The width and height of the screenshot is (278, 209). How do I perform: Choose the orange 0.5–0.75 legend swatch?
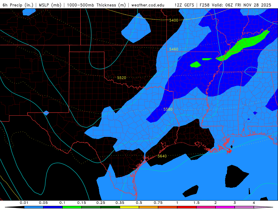click(x=149, y=207)
